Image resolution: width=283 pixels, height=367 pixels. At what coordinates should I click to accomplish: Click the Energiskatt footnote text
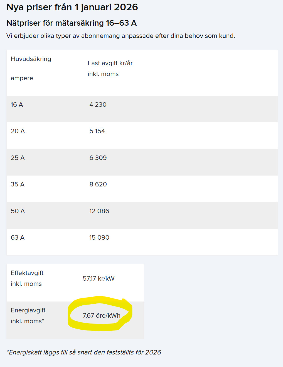click(x=84, y=353)
